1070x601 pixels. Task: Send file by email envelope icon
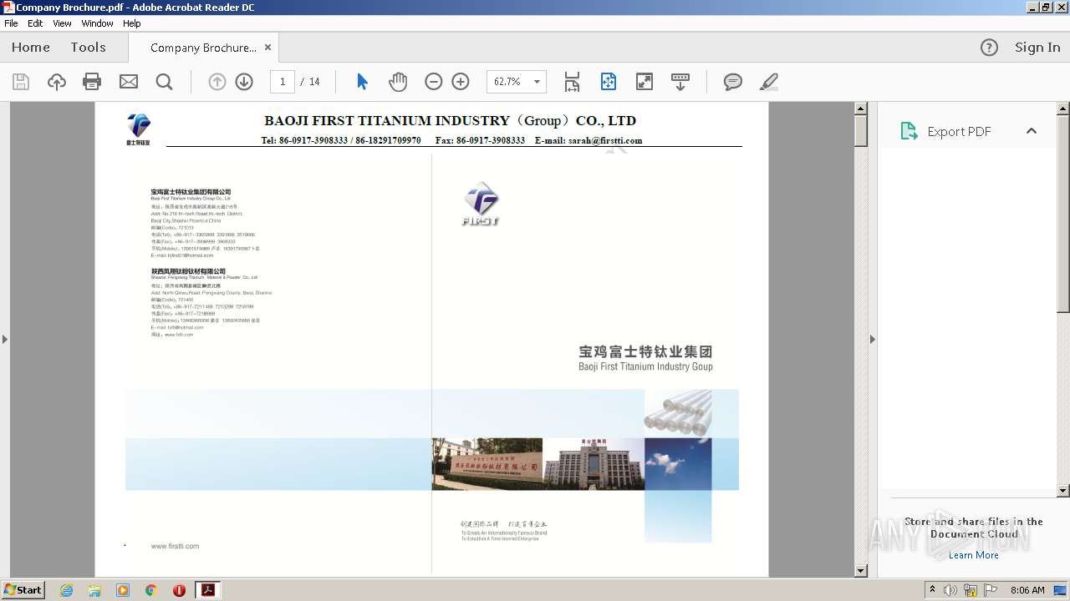pyautogui.click(x=129, y=82)
